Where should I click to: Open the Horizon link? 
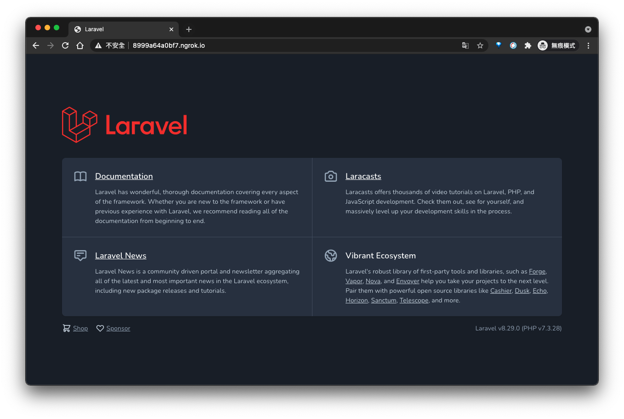click(x=357, y=300)
